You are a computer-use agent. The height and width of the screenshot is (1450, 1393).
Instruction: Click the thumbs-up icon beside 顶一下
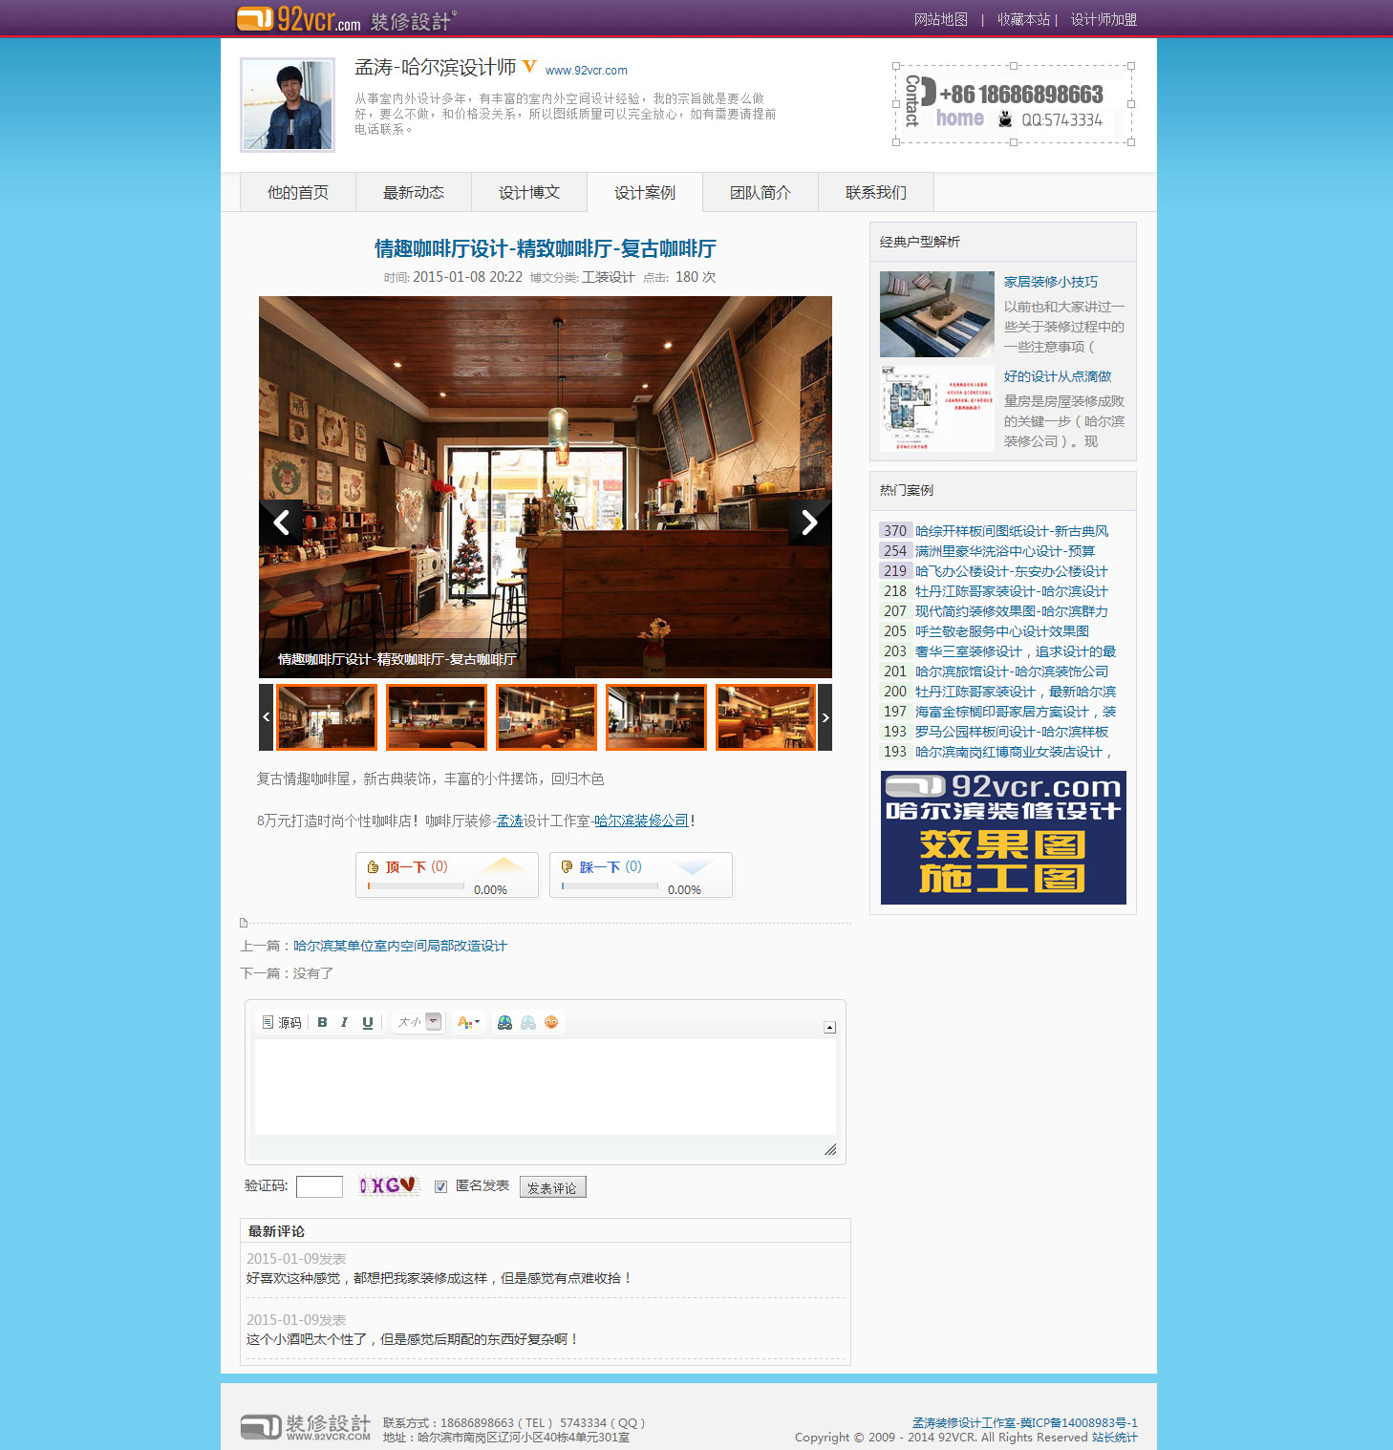[x=374, y=867]
